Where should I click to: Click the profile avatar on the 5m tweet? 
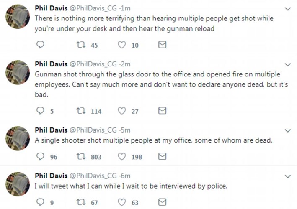pos(17,139)
